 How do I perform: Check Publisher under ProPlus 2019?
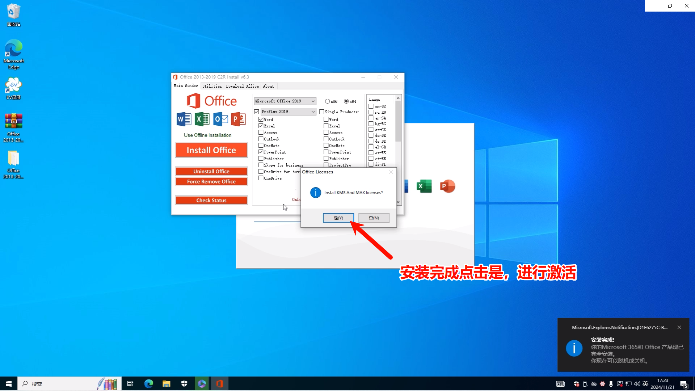261,159
